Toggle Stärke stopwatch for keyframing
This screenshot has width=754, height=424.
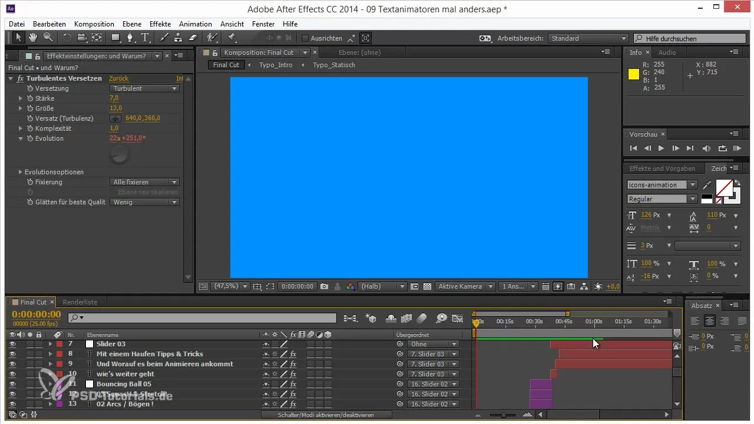(x=29, y=98)
